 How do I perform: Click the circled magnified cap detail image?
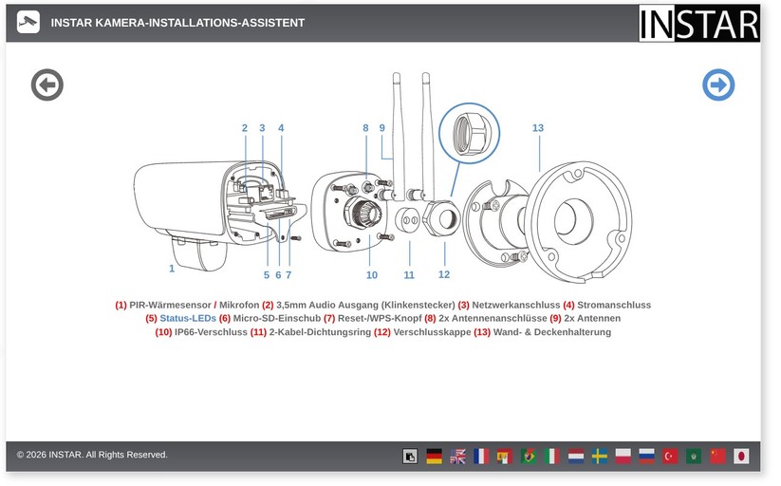[x=469, y=134]
